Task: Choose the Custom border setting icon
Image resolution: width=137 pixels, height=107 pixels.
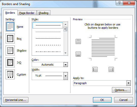Action: click(x=10, y=74)
